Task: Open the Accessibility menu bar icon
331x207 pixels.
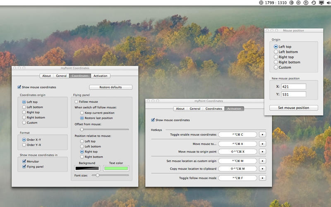Action: 306,3
